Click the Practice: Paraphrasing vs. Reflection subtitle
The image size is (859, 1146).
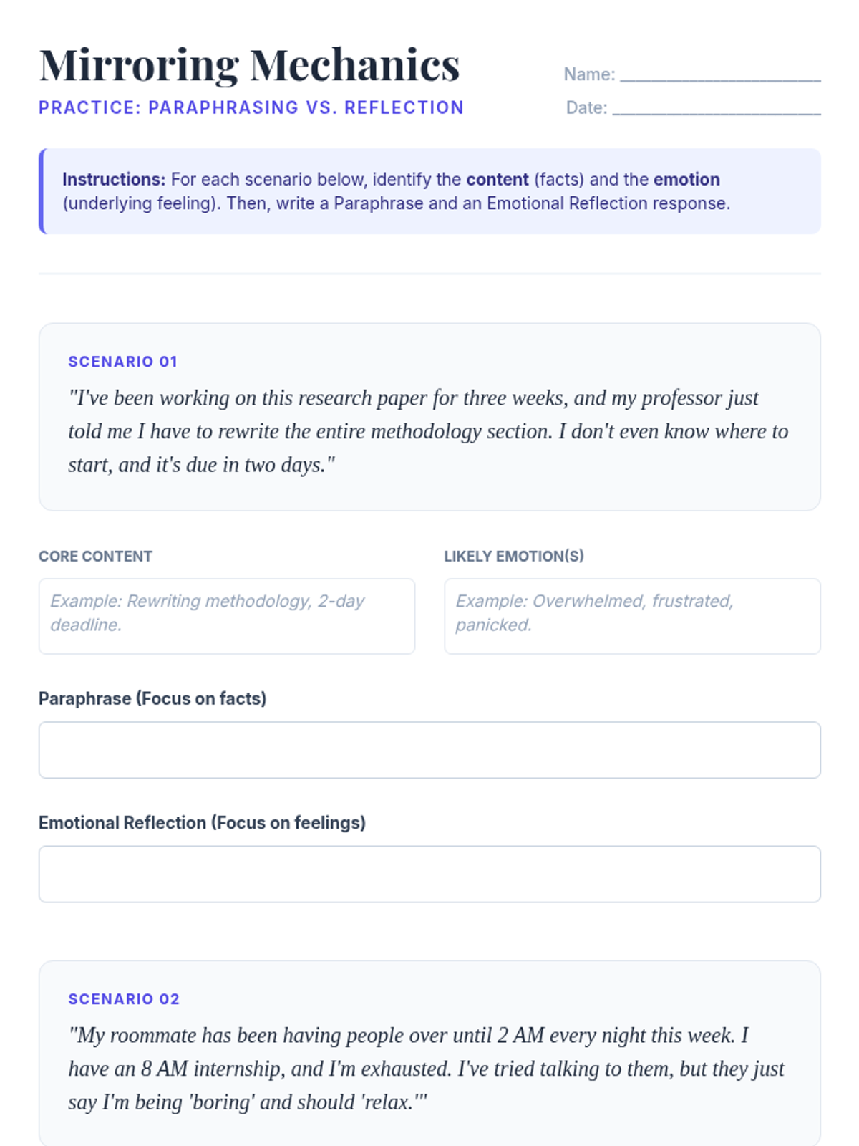point(251,107)
